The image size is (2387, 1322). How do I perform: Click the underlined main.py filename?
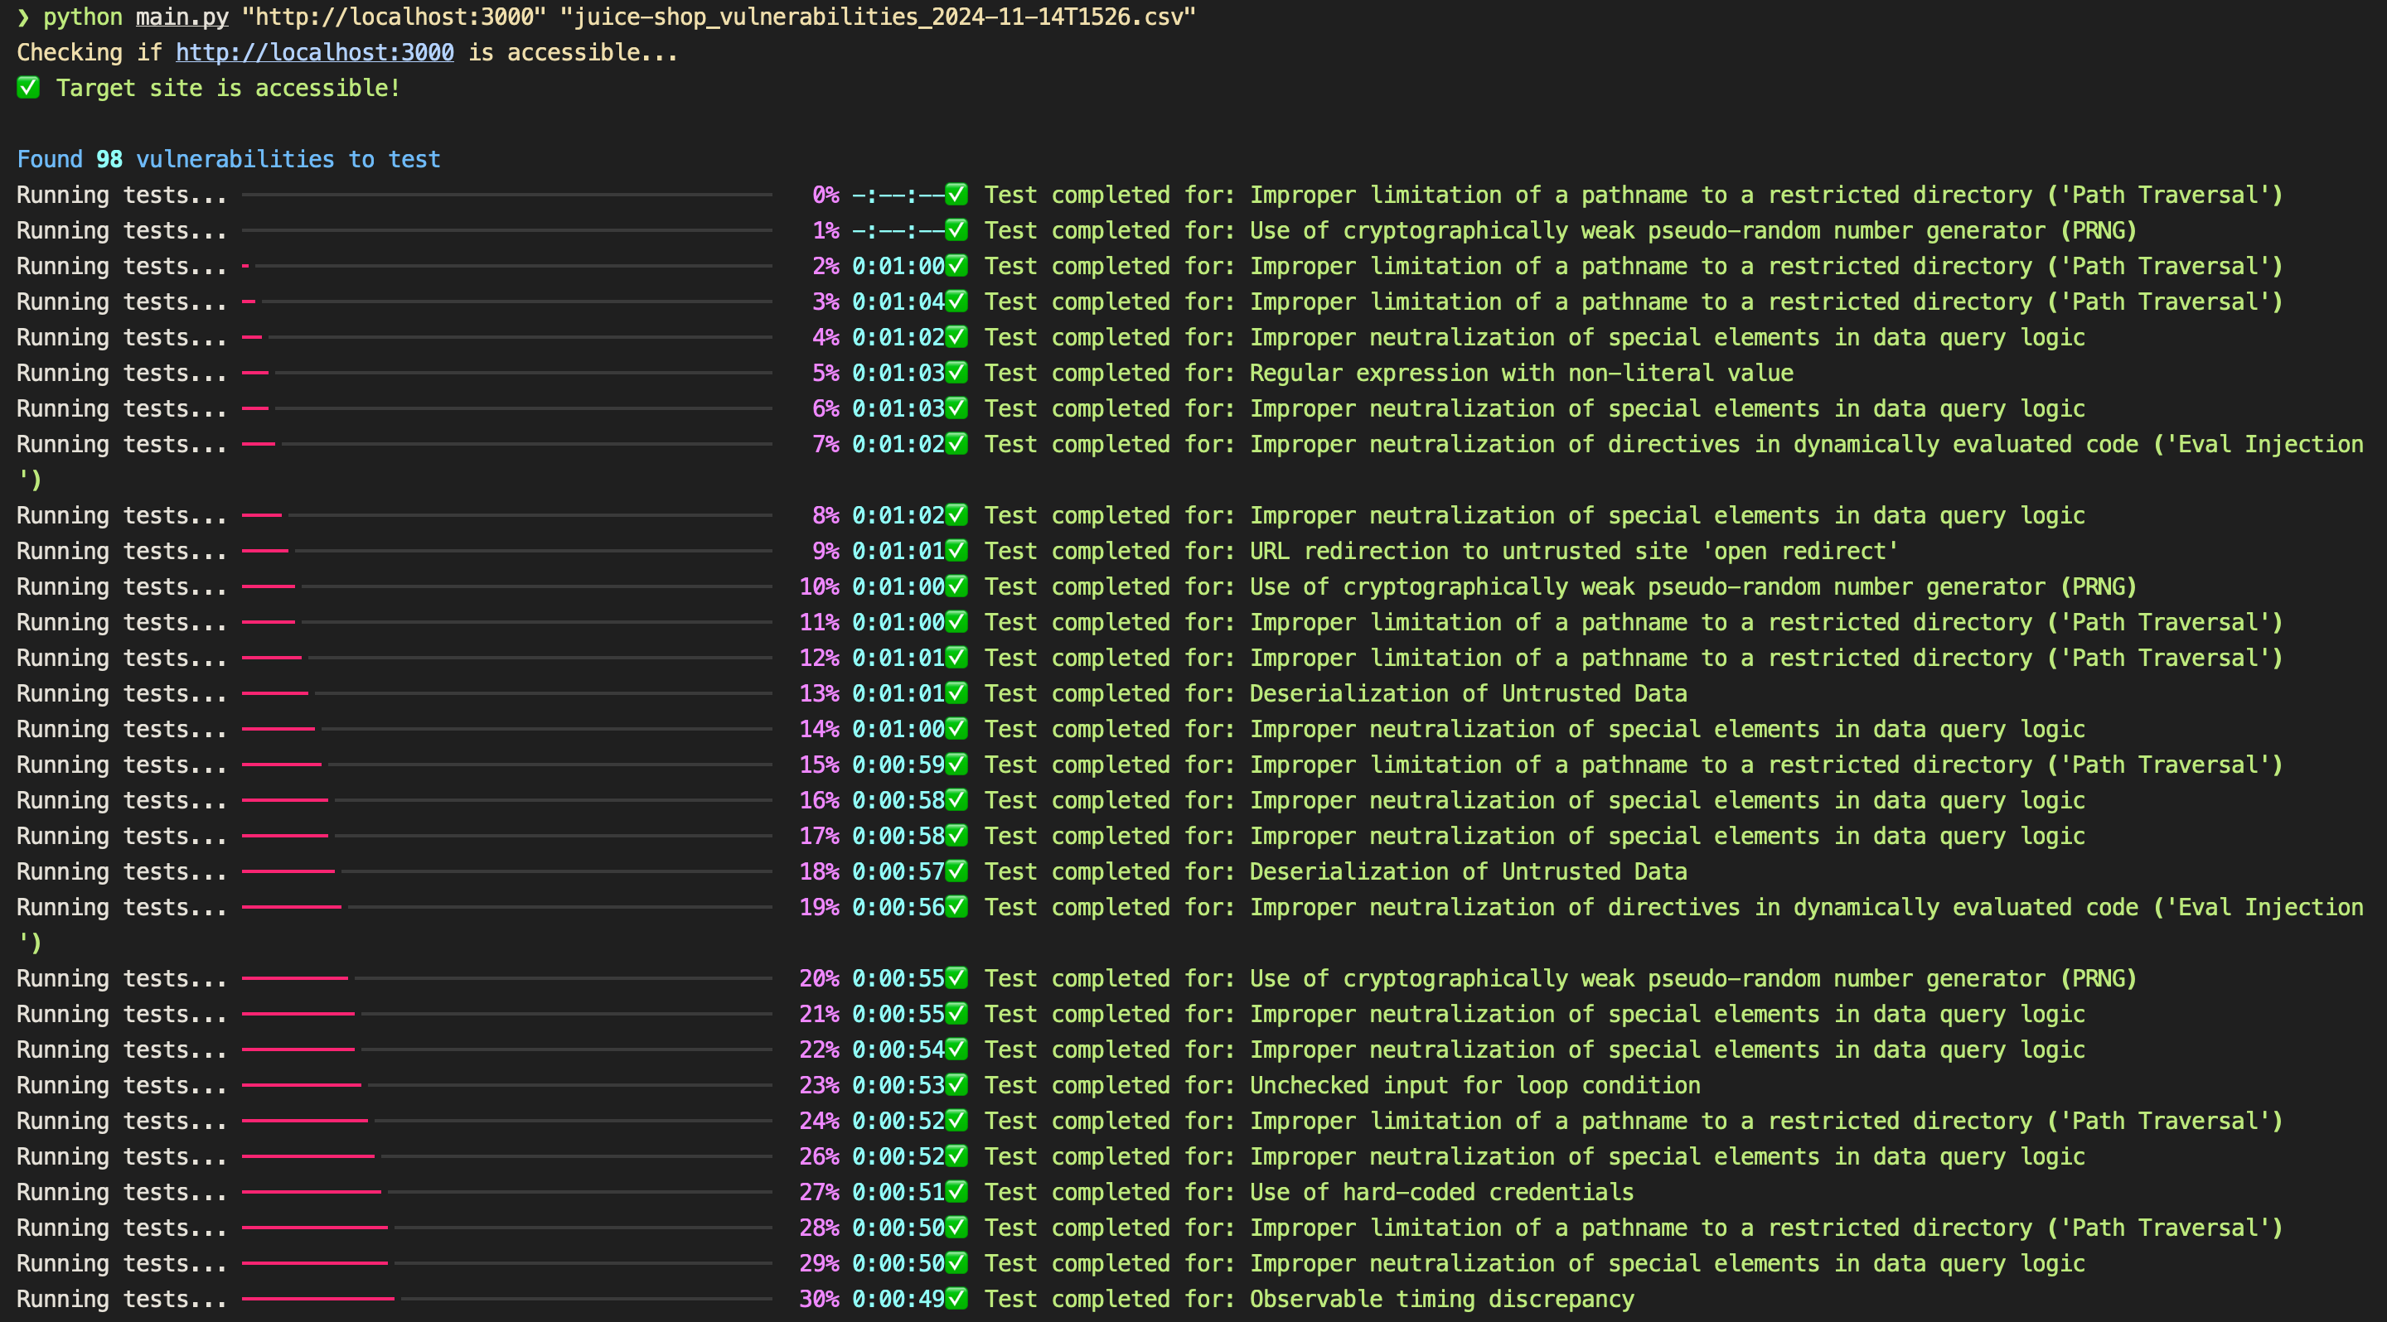point(182,17)
